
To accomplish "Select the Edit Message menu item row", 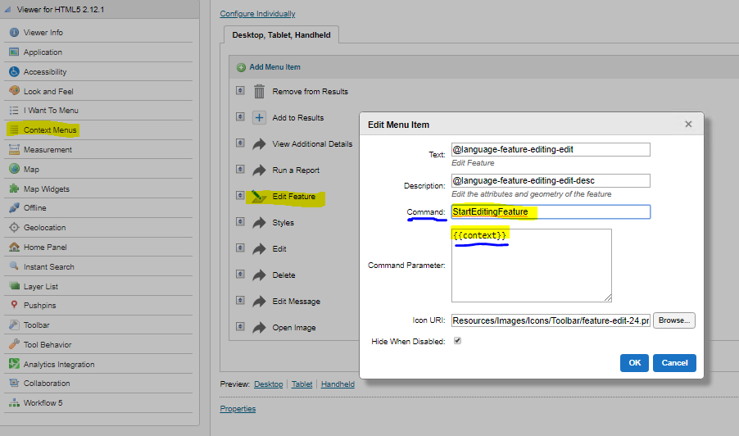I will point(296,302).
